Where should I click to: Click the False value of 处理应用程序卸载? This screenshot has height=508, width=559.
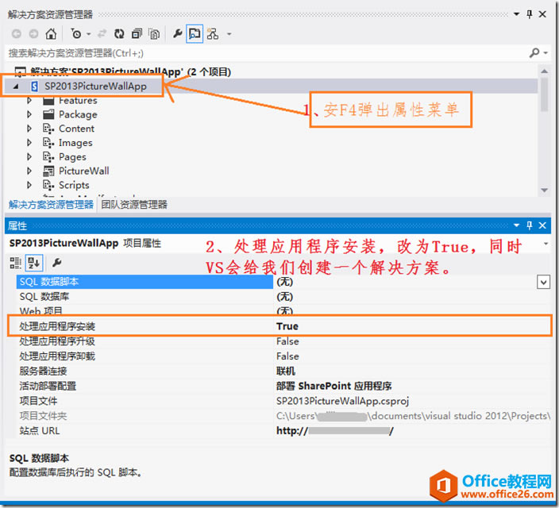pos(287,356)
